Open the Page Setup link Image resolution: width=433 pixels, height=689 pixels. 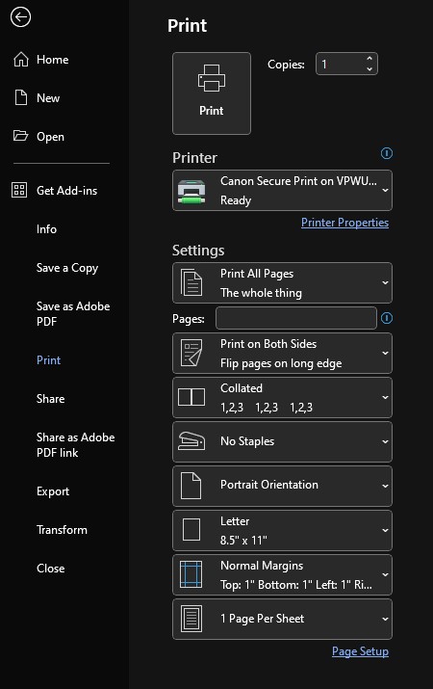[x=360, y=651]
